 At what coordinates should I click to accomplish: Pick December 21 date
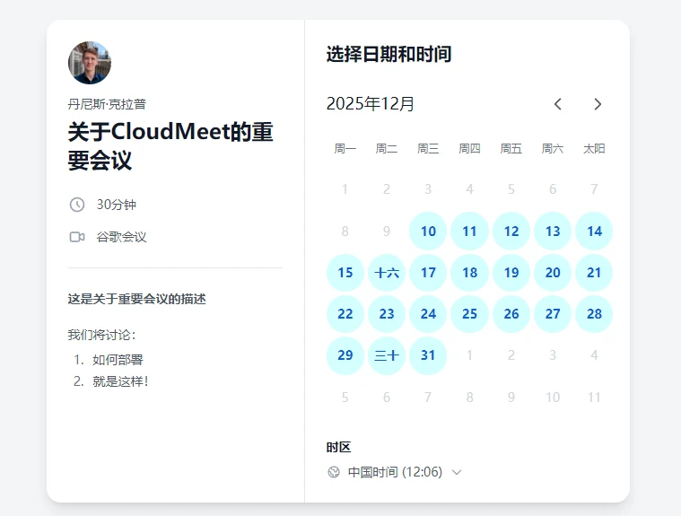(x=594, y=273)
